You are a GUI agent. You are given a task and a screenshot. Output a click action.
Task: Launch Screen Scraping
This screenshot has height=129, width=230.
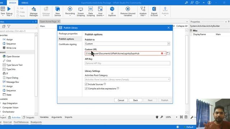pyautogui.click(x=80, y=11)
